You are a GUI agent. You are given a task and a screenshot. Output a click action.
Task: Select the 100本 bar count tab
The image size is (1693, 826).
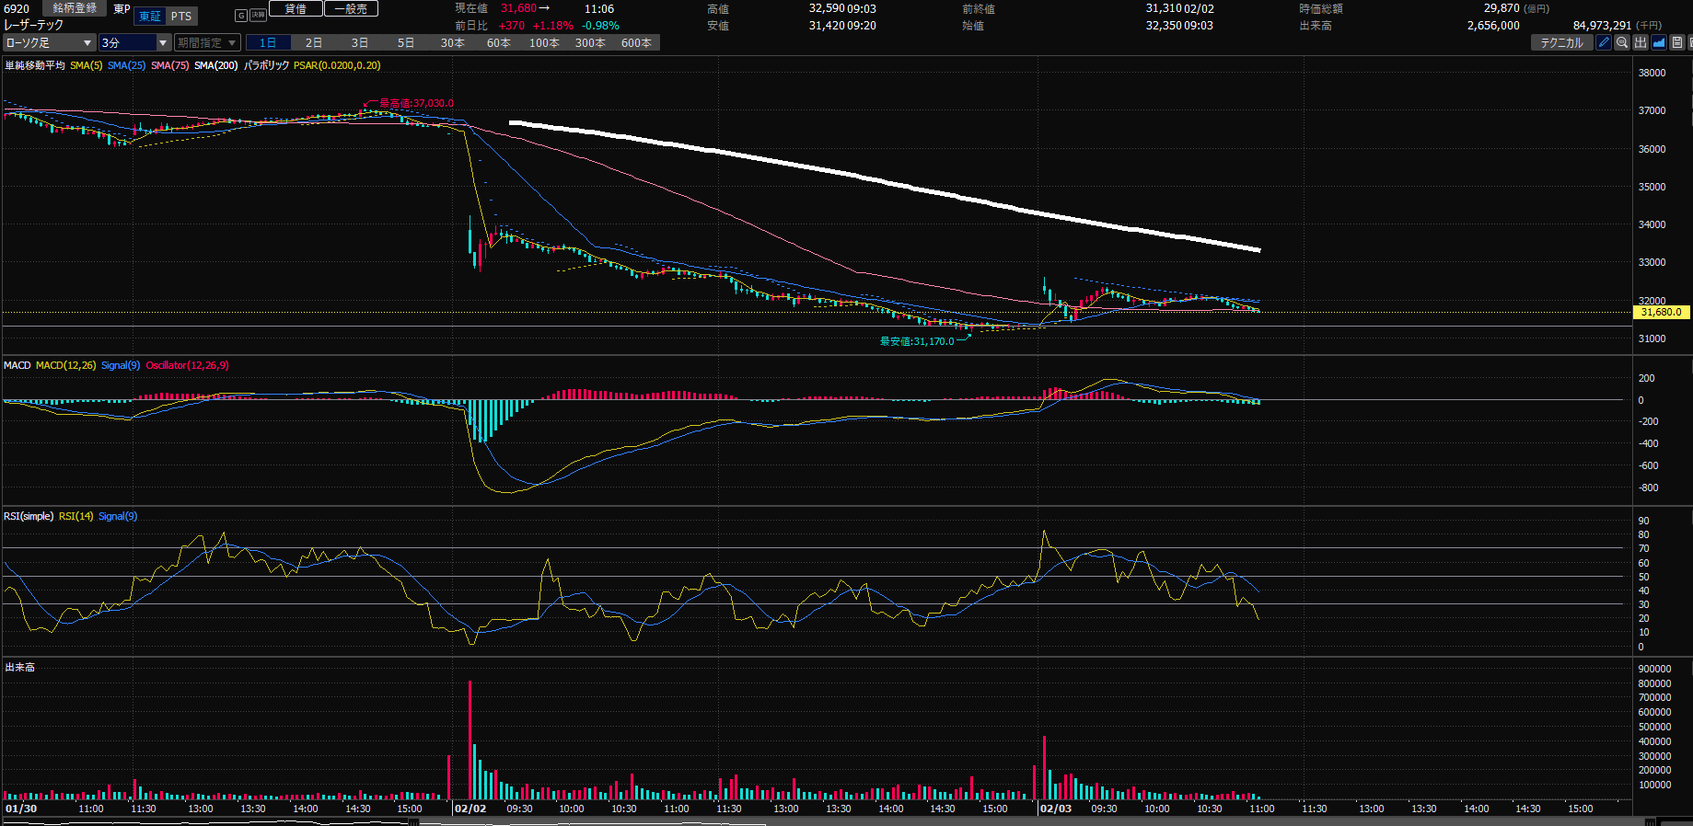544,43
